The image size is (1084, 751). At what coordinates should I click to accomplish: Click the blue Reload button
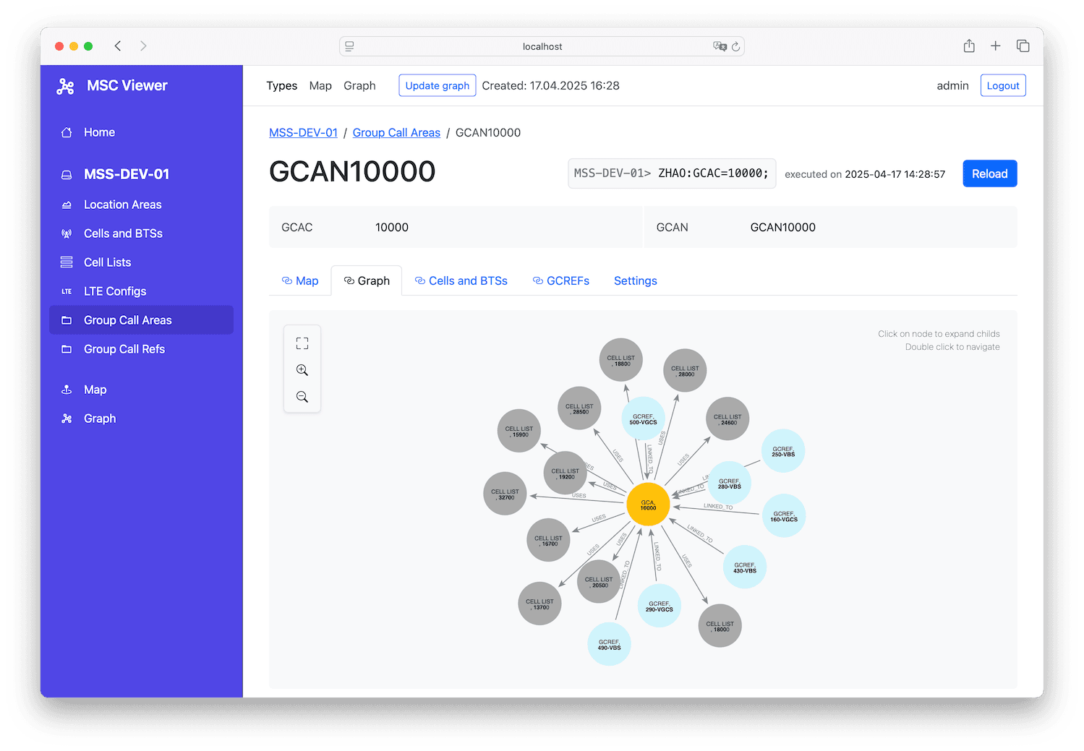click(x=989, y=173)
